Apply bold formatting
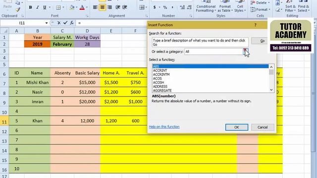This screenshot has height=178, width=317. [30, 7]
